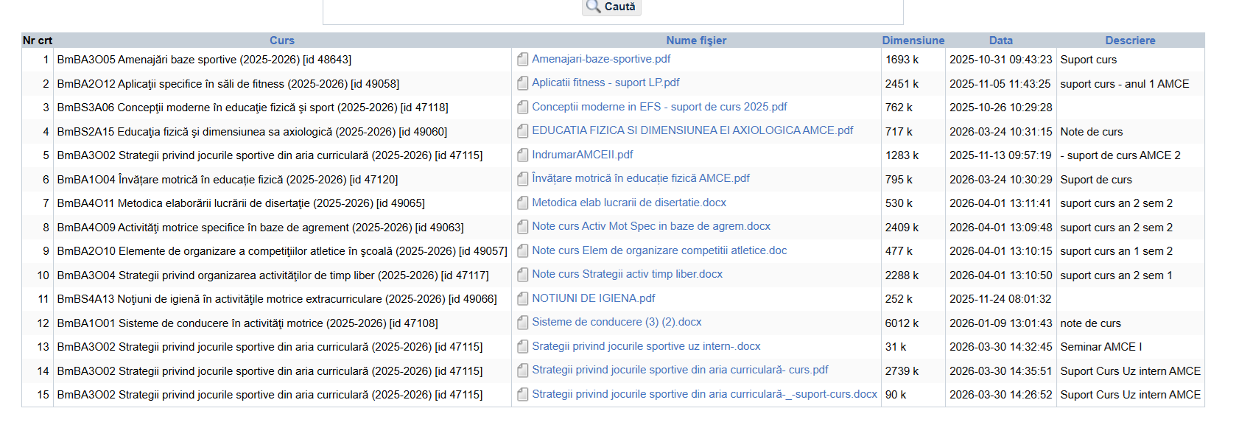Image resolution: width=1250 pixels, height=425 pixels.
Task: Open Note curs Elem de organizare competitii atletice.doc
Action: click(x=659, y=250)
